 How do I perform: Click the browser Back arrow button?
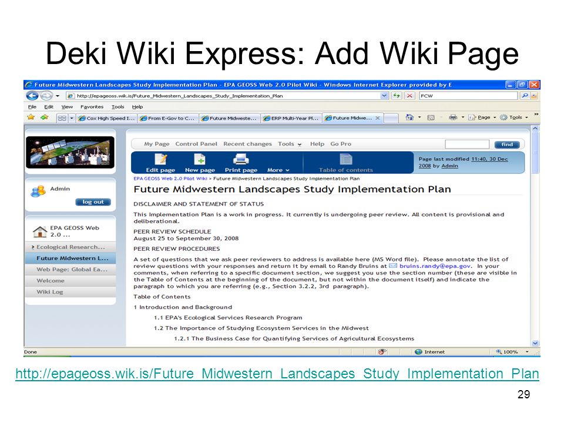point(32,96)
